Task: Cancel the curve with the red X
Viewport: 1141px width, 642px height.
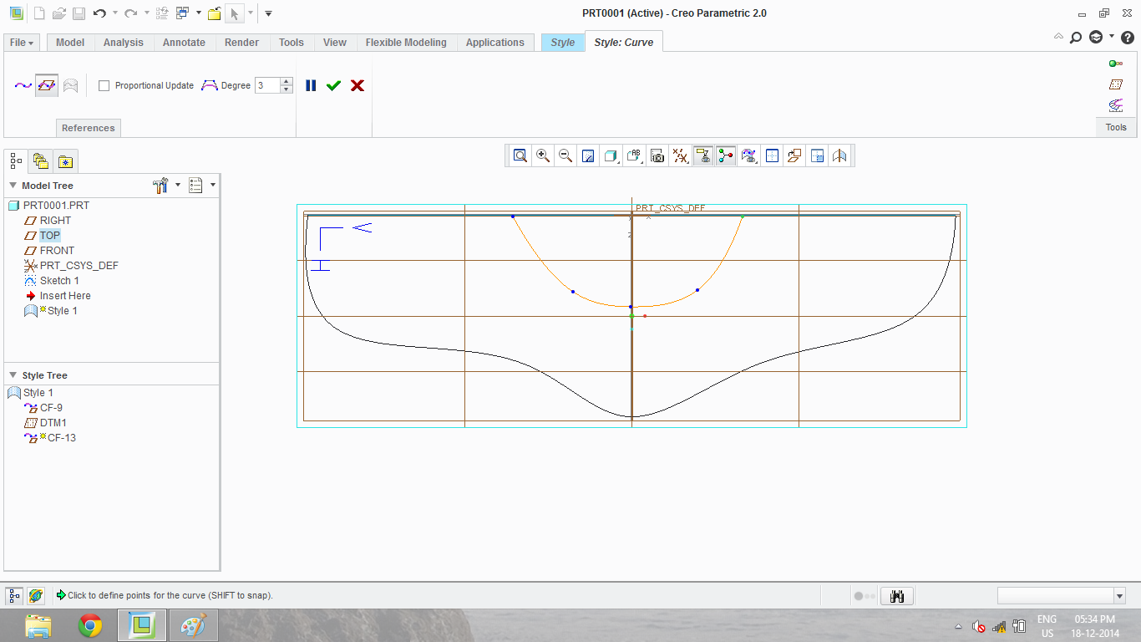Action: coord(358,85)
